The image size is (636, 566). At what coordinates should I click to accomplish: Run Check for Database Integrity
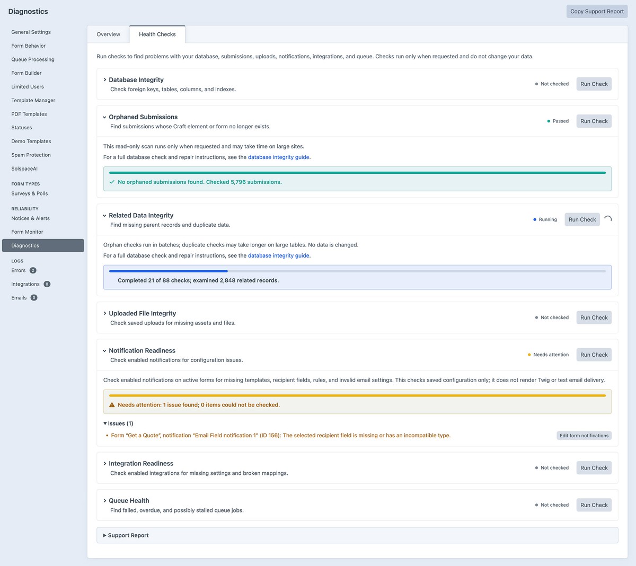point(594,84)
